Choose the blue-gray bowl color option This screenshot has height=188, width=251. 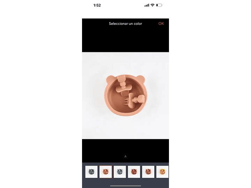tap(120, 172)
